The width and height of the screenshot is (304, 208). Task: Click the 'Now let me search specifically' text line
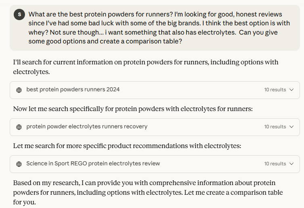coord(133,109)
